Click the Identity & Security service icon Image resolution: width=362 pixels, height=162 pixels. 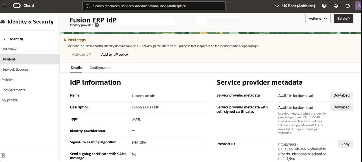[3, 22]
